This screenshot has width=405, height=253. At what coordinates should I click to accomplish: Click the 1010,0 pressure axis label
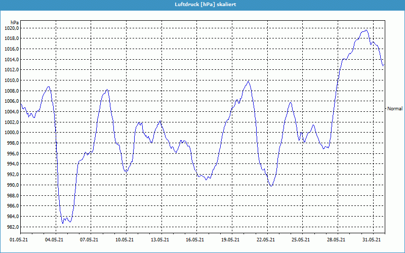[x=11, y=80]
